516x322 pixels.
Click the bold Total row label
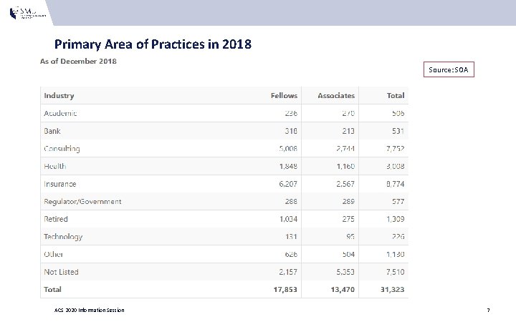[x=52, y=290]
